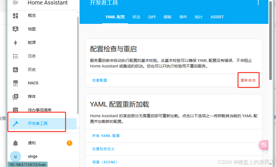The height and width of the screenshot is (167, 276).
Task: Open the 日志 list icon
Action: 15,56
